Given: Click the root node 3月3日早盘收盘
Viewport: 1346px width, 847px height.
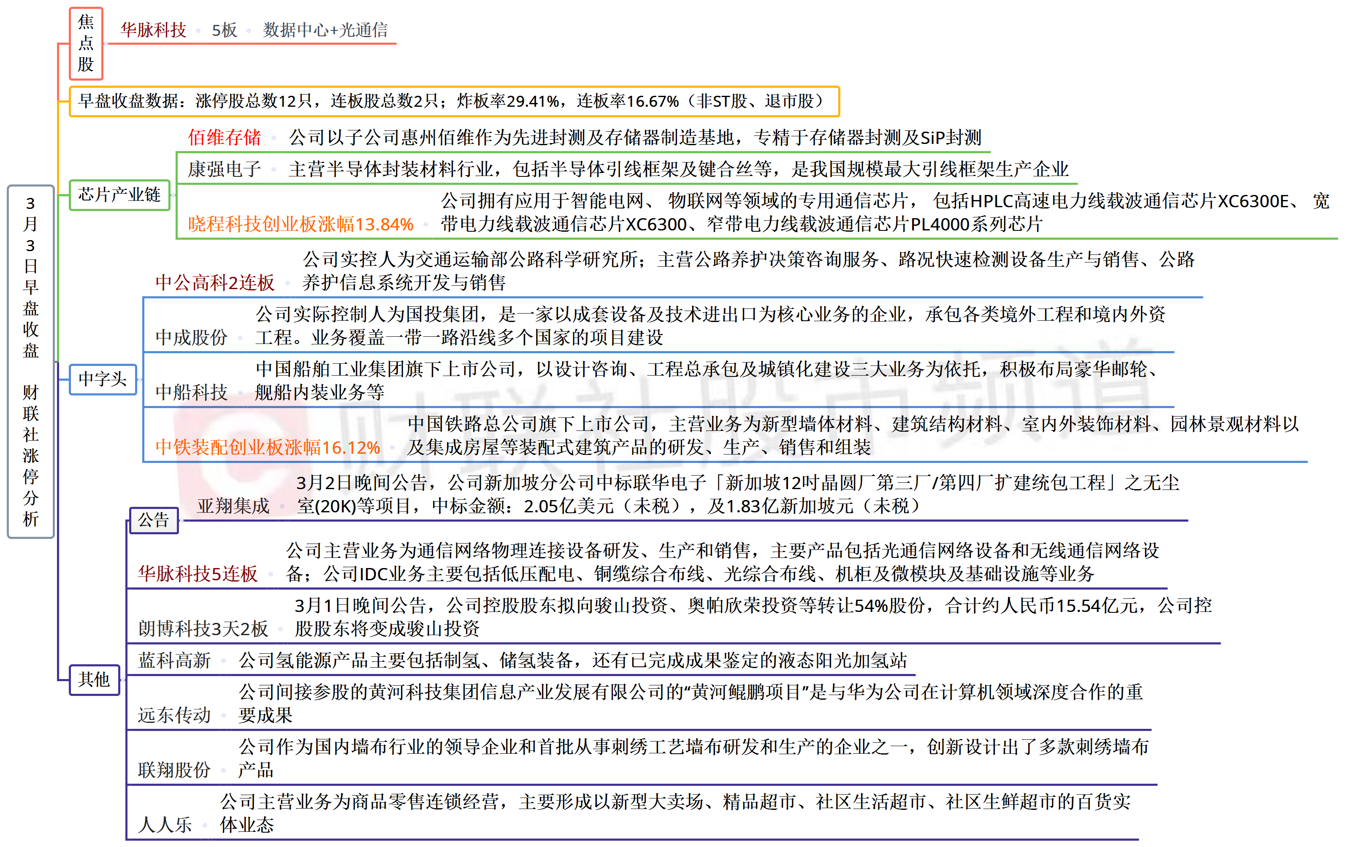Looking at the screenshot, I should (x=31, y=361).
